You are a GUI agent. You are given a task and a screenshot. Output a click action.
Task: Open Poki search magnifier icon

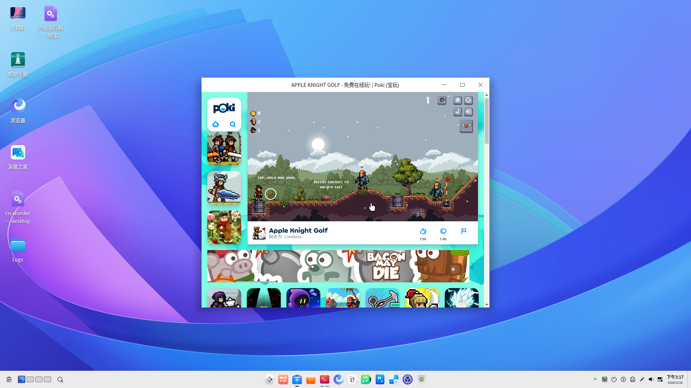pos(233,124)
